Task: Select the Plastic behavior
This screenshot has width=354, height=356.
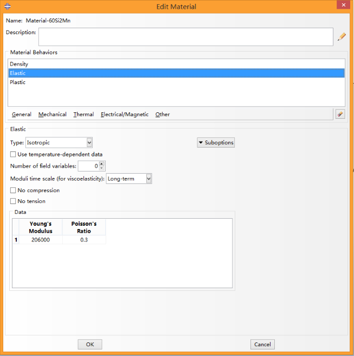Action: coord(176,82)
